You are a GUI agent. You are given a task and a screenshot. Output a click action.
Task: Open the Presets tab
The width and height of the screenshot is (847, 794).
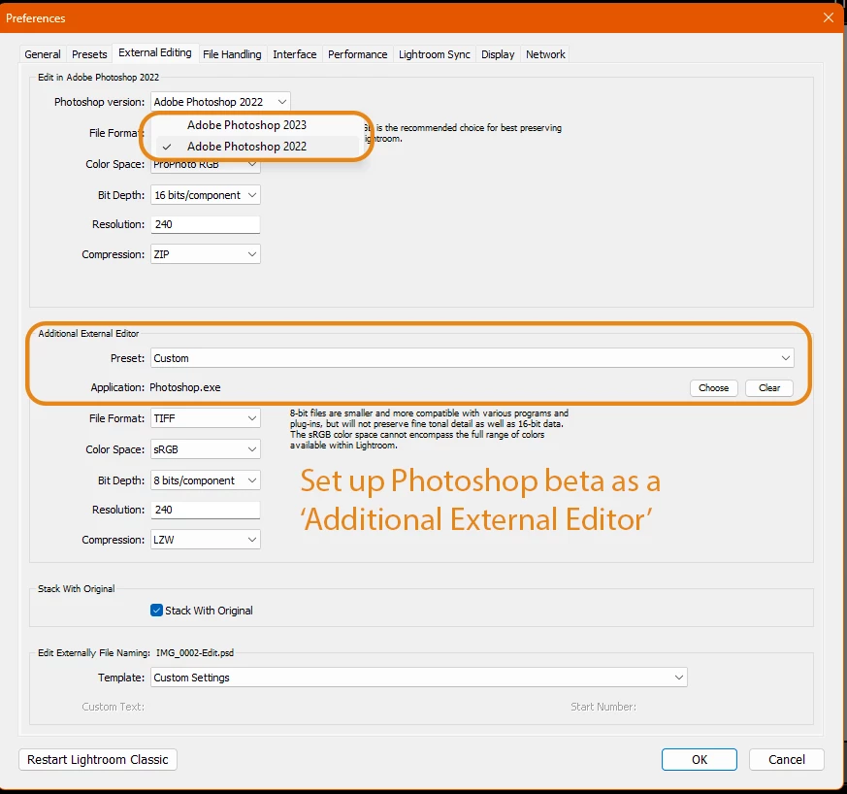[x=89, y=54]
